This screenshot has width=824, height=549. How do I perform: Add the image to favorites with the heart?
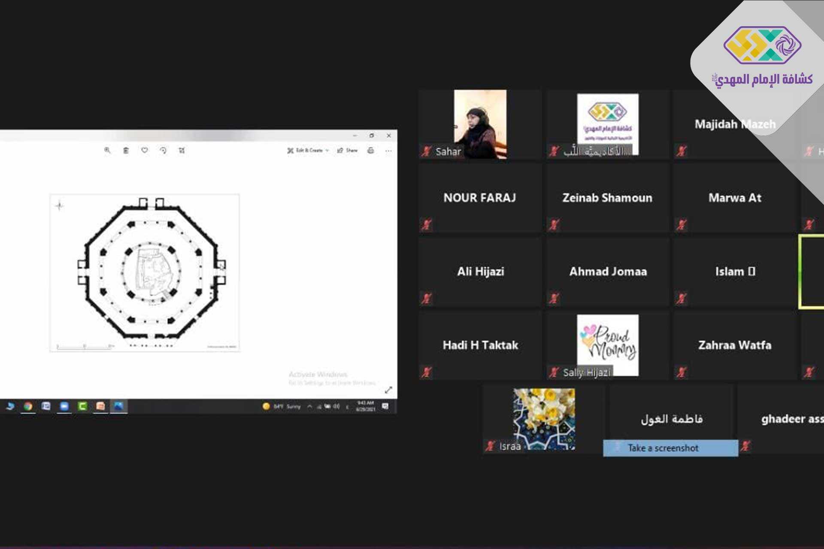pos(145,151)
